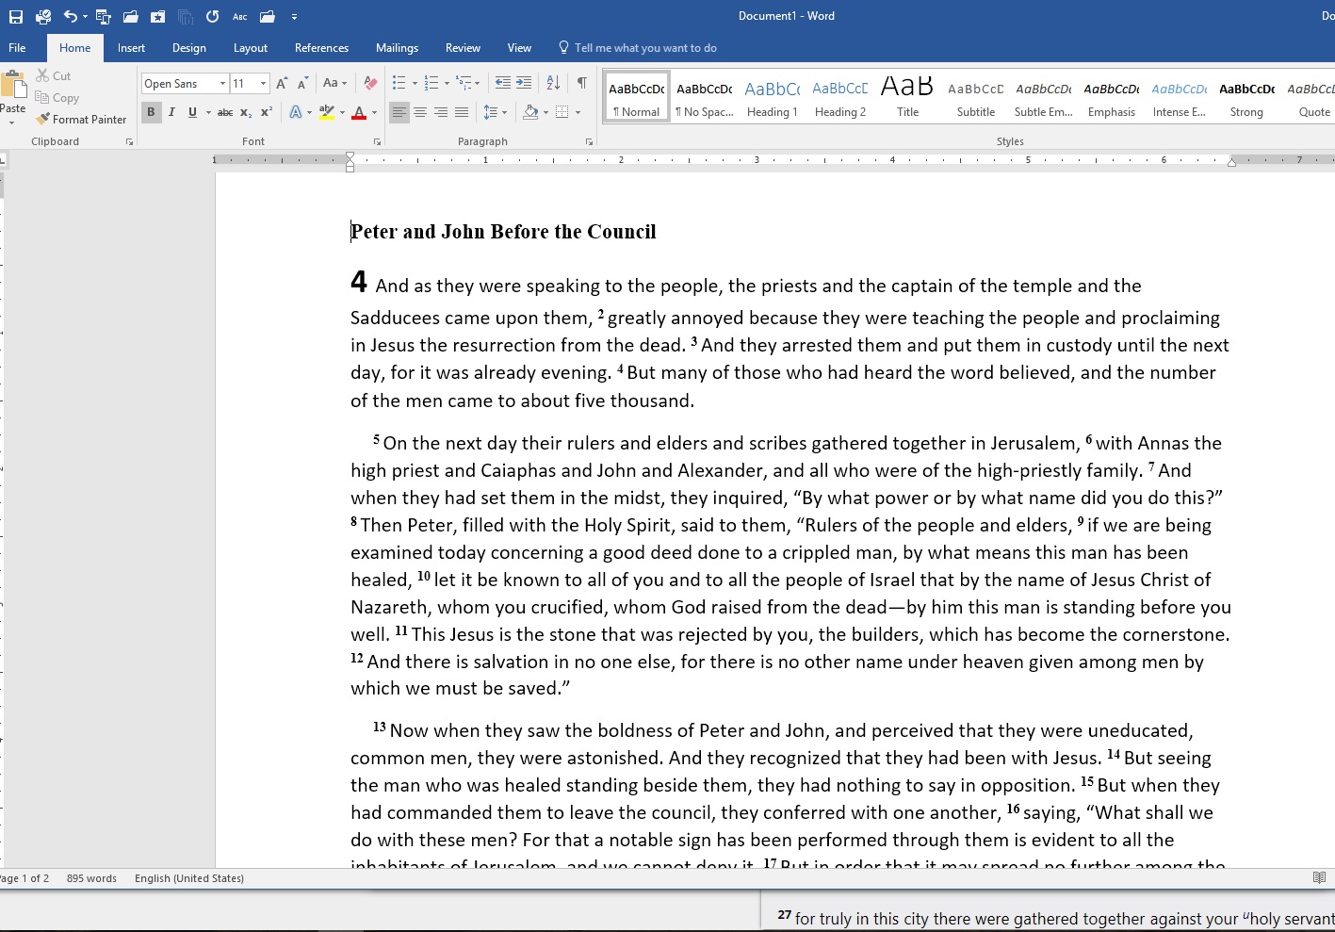Click English (United States) language indicator

pyautogui.click(x=189, y=878)
